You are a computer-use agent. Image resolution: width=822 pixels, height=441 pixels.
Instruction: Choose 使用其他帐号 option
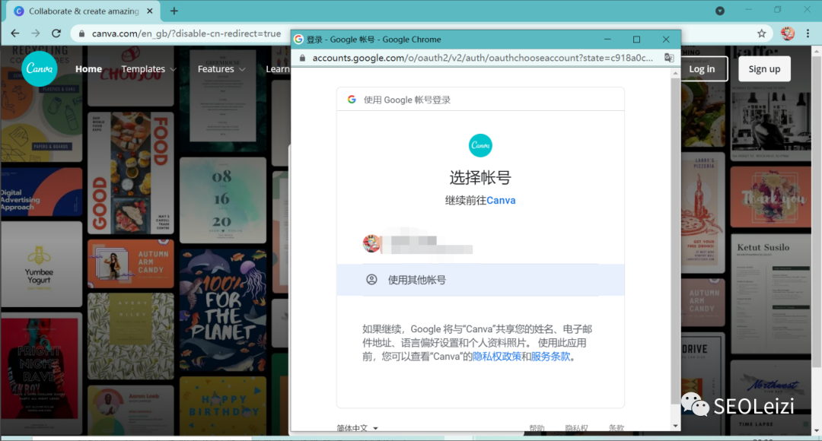click(480, 280)
